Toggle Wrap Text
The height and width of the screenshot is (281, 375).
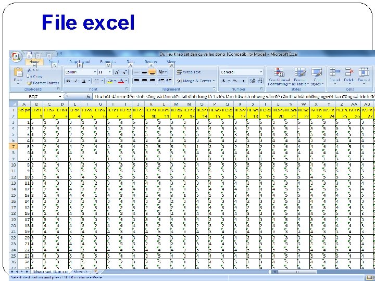tap(189, 72)
